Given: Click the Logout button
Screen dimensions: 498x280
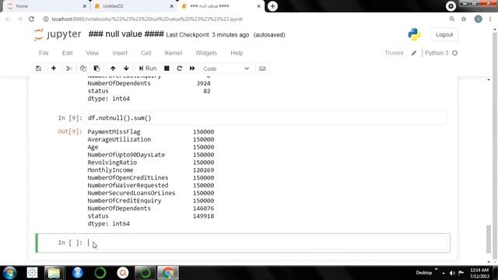Looking at the screenshot, I should pyautogui.click(x=444, y=34).
